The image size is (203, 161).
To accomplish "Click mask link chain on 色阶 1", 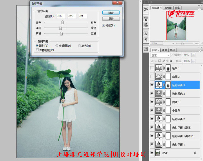I will tap(164, 68).
